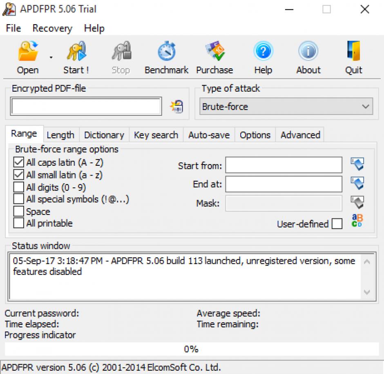
Task: Click the Encrypted PDF-file input field
Action: click(x=86, y=106)
